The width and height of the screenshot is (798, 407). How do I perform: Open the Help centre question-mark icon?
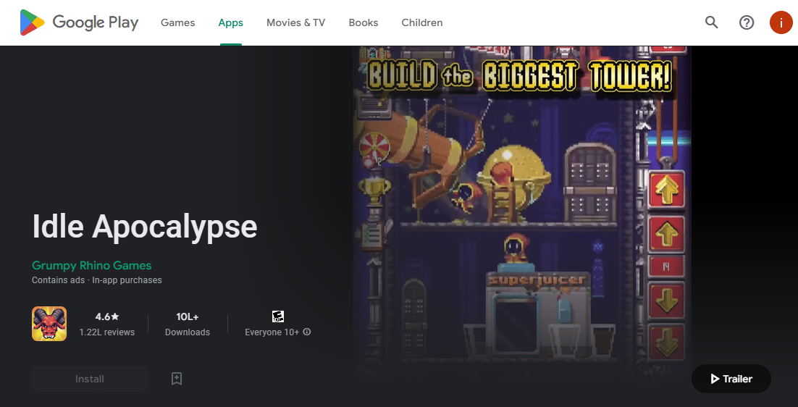(x=747, y=22)
